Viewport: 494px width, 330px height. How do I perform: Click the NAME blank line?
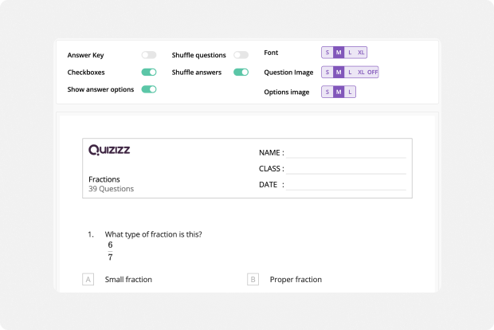[x=346, y=154]
